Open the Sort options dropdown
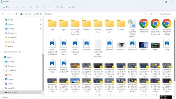 point(61,7)
